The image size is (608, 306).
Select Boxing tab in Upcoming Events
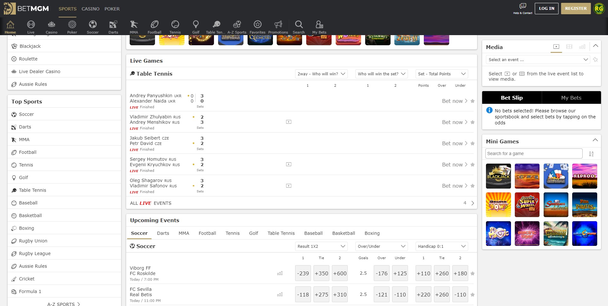[x=372, y=233]
